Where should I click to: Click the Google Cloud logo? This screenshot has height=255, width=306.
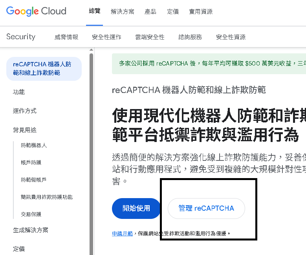[36, 11]
